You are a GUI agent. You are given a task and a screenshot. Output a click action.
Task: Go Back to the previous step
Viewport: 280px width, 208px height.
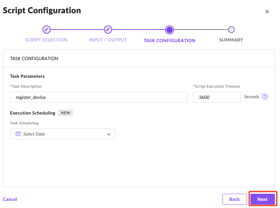click(234, 199)
